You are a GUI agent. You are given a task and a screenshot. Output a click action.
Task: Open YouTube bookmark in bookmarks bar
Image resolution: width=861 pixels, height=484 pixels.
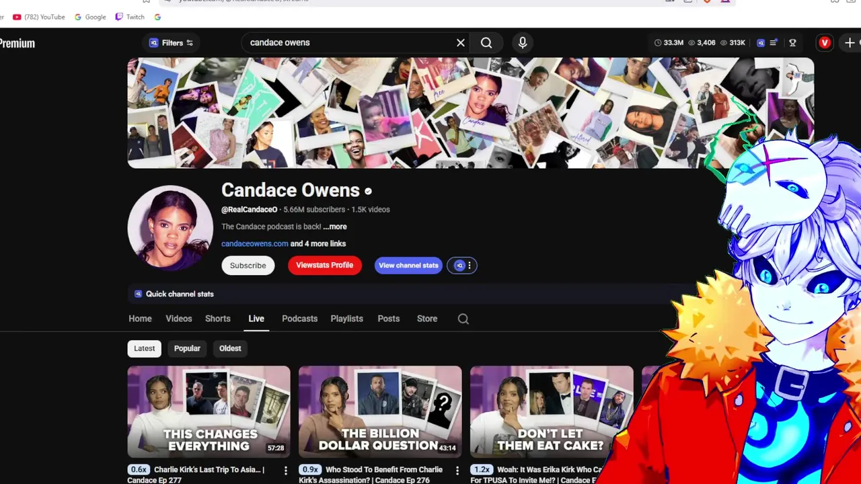coord(39,17)
